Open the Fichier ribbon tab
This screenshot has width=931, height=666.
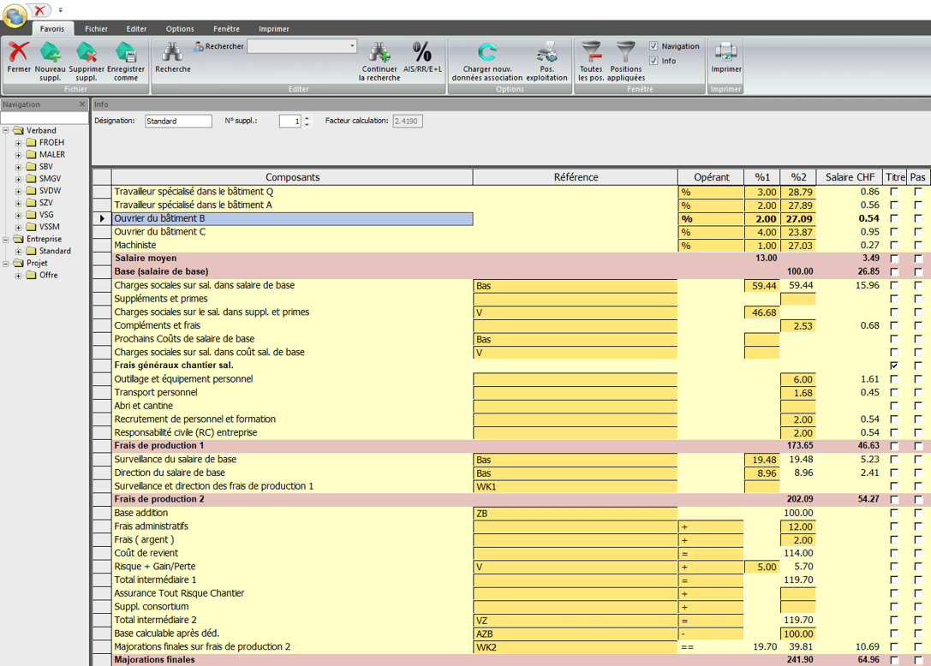click(96, 28)
